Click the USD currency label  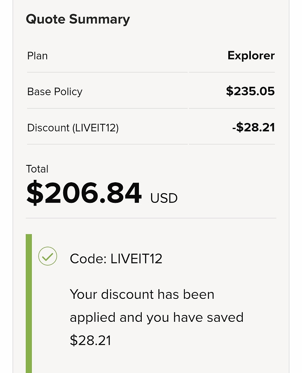(164, 198)
